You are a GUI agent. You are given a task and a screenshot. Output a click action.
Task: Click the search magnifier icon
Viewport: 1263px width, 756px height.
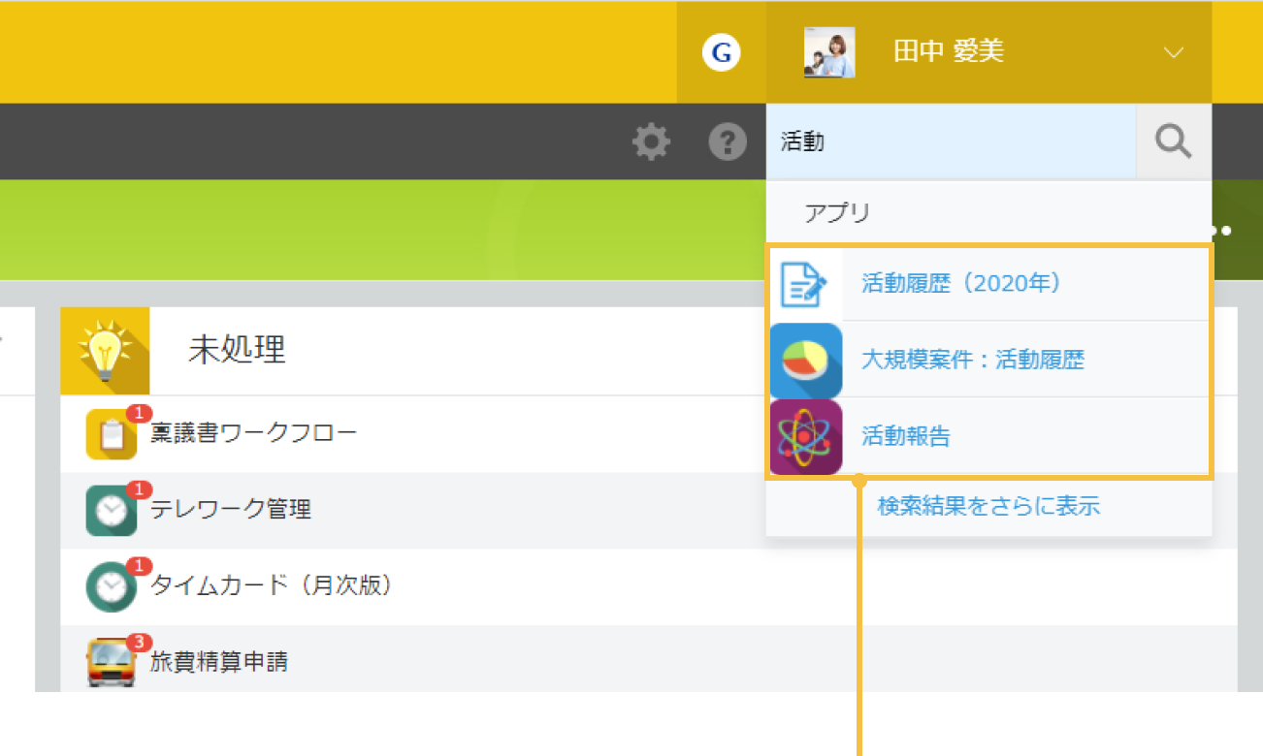pyautogui.click(x=1173, y=142)
